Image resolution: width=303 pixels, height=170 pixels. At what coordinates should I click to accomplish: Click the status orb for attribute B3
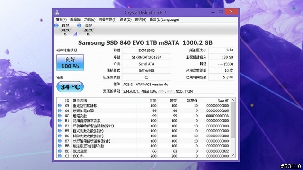[60, 126]
